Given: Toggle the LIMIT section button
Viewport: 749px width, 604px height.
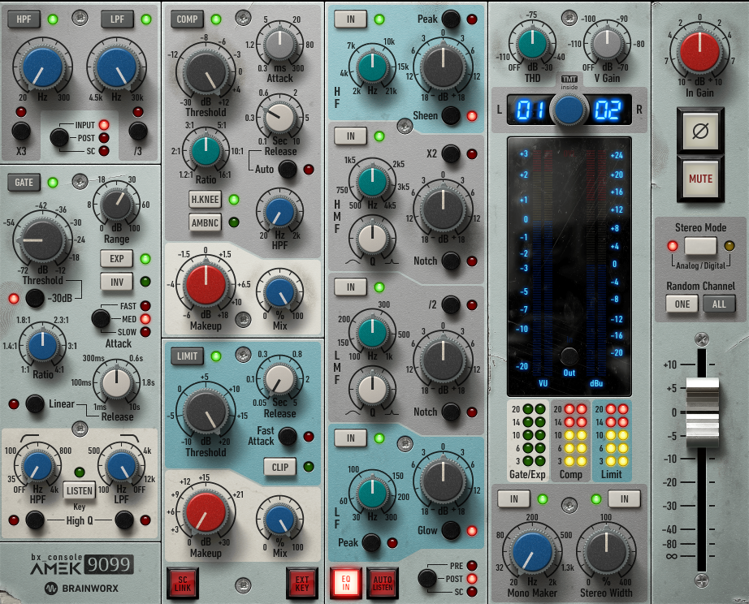Looking at the screenshot, I should click(x=187, y=356).
